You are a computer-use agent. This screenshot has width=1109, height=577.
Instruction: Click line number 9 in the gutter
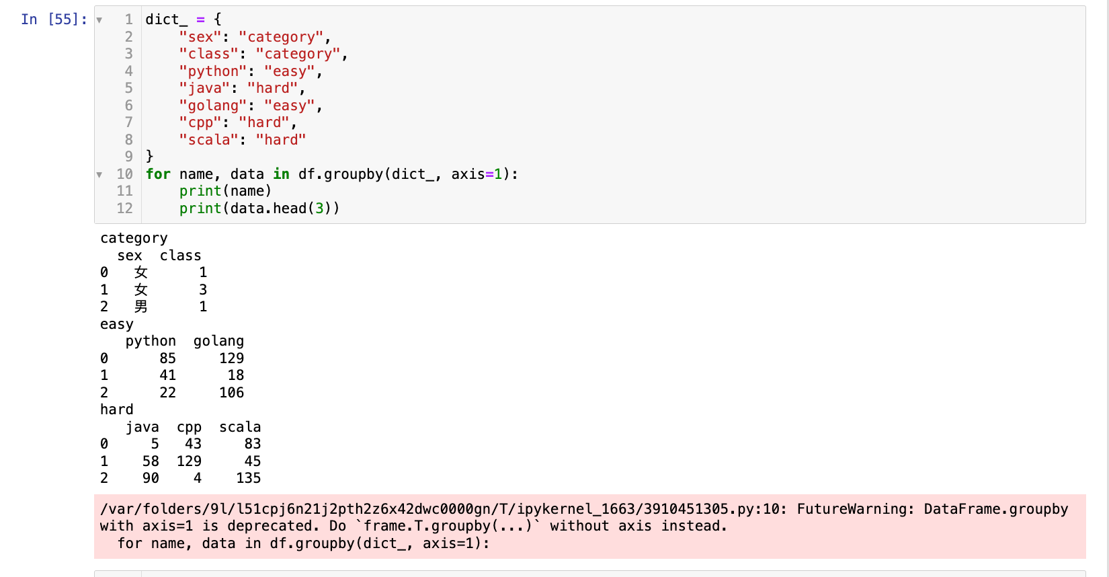pos(128,157)
